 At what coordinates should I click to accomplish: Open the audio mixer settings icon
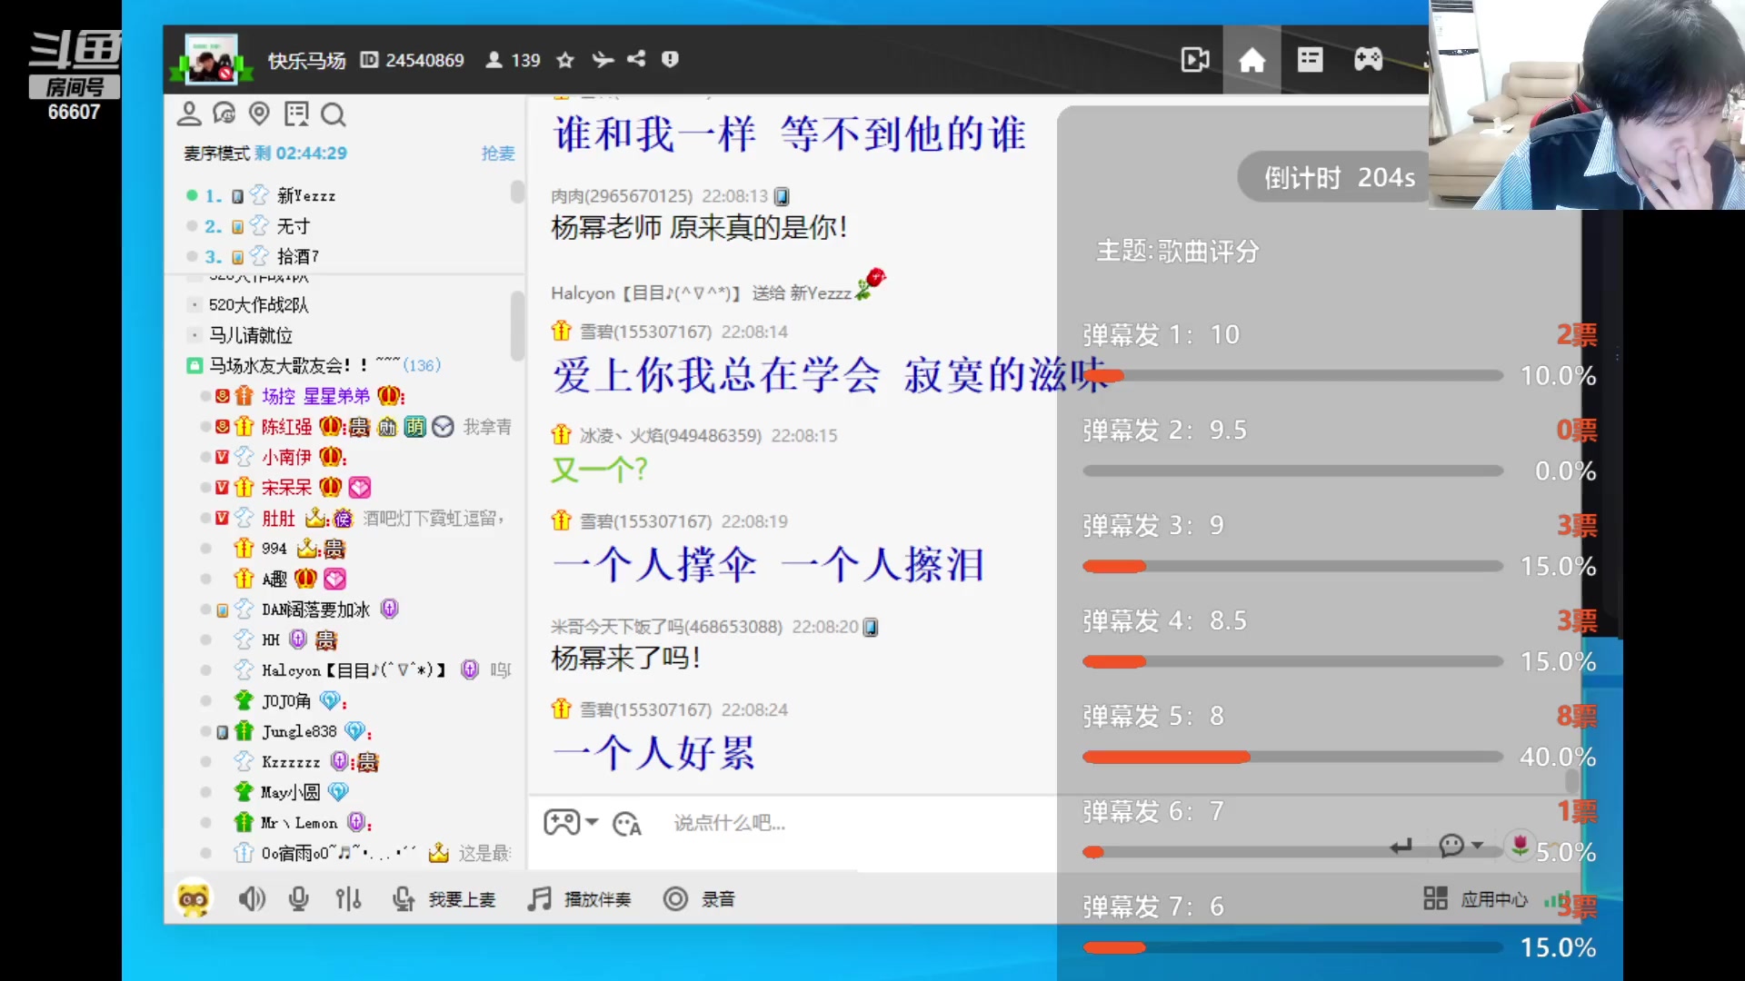click(x=348, y=899)
